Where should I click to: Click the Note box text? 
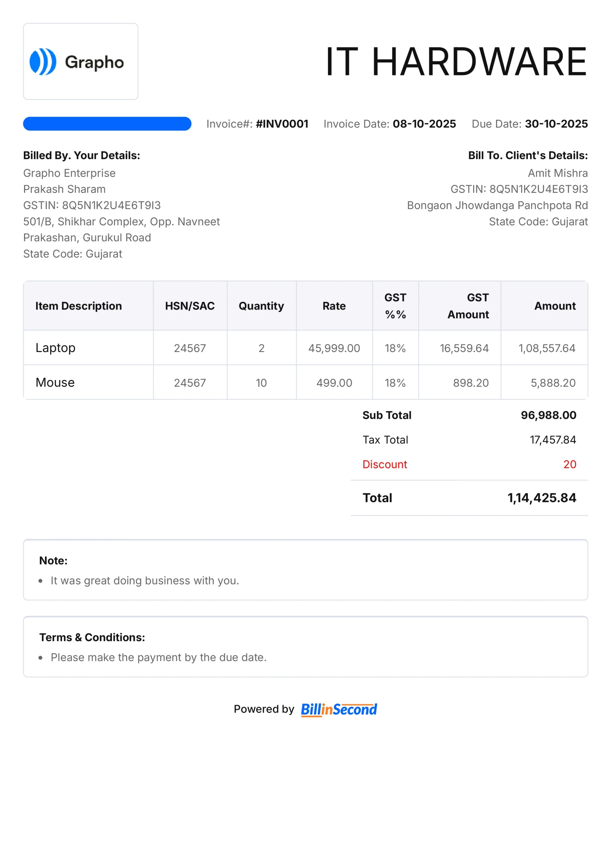(145, 581)
